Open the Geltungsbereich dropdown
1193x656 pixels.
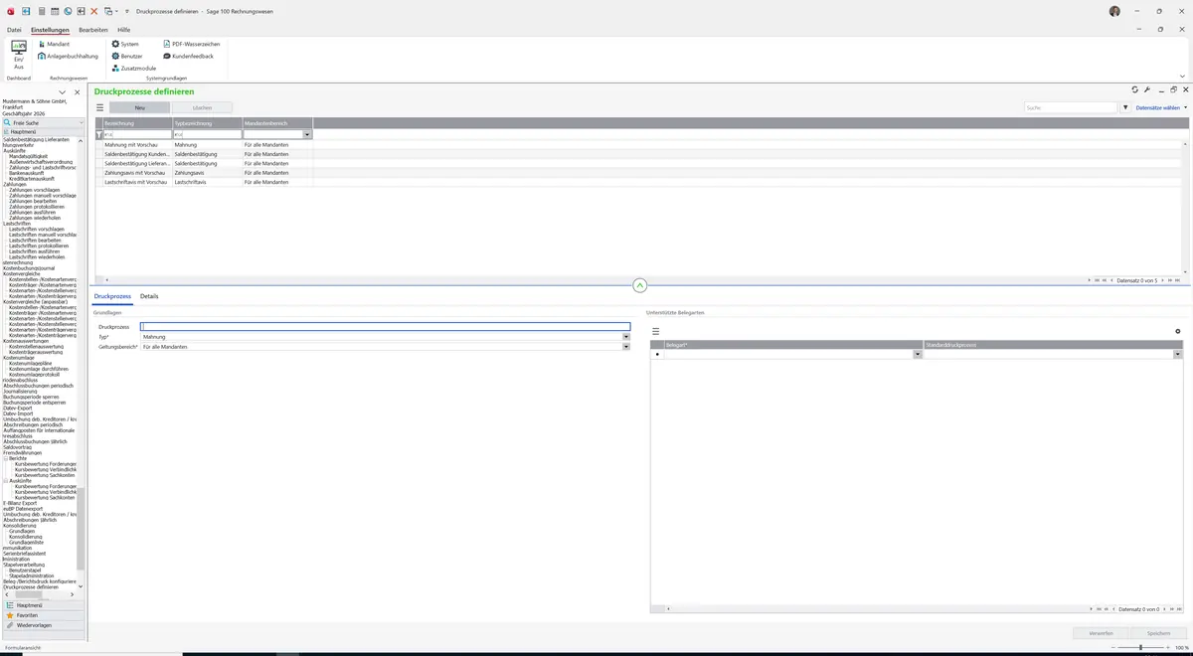[x=626, y=347]
